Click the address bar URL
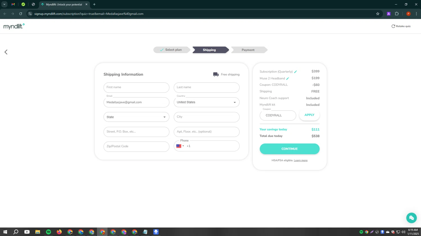 coord(89,14)
